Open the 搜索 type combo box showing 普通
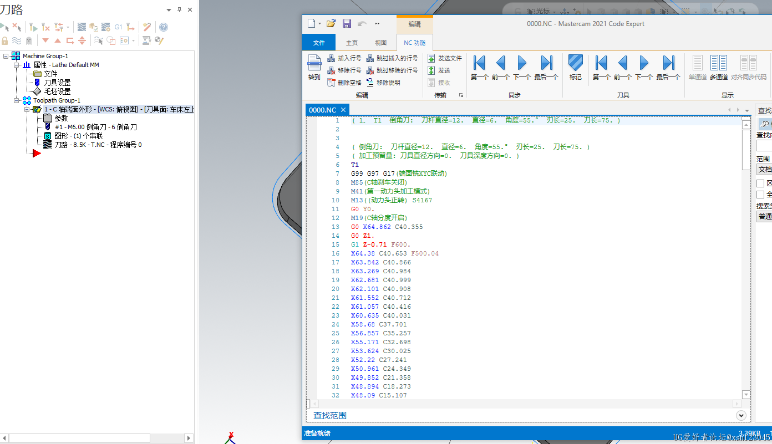This screenshot has width=772, height=444. [764, 216]
